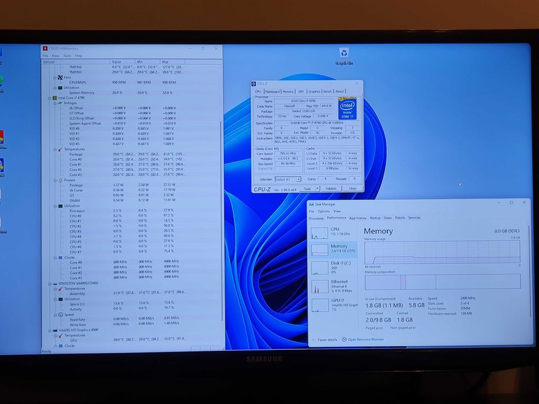Select the Ethernet graph thumbnail

point(319,286)
